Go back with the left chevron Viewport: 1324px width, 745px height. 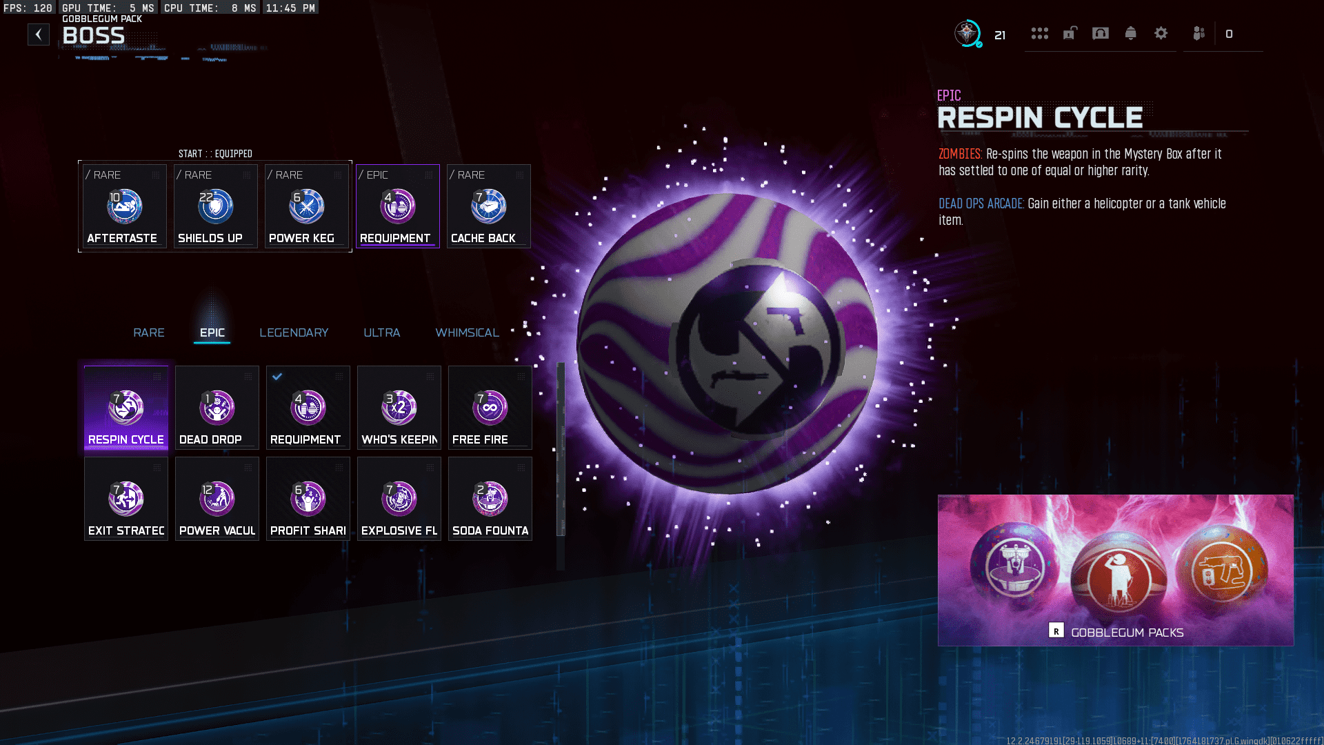[39, 34]
